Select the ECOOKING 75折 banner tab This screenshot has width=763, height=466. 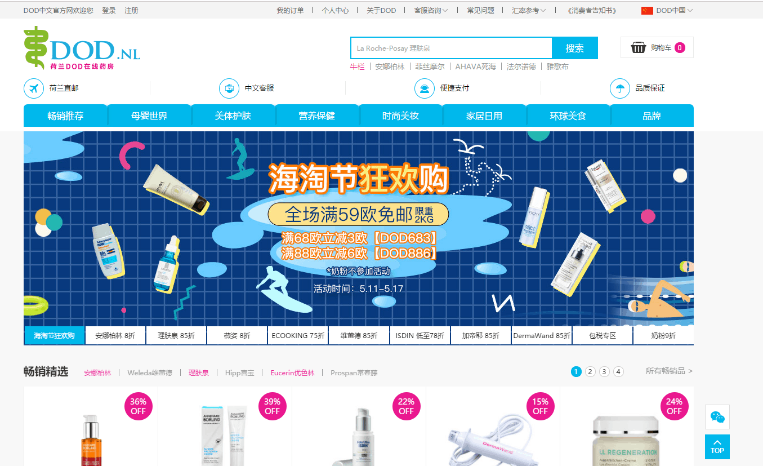click(298, 335)
